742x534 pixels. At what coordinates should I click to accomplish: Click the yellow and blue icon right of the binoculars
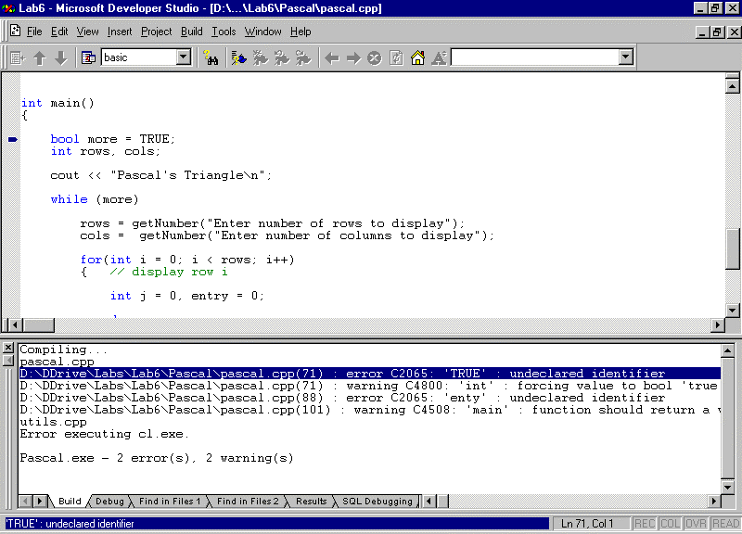pos(239,57)
